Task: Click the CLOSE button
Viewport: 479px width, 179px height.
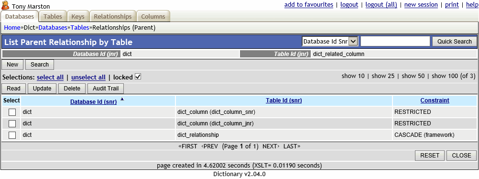Action: point(462,156)
